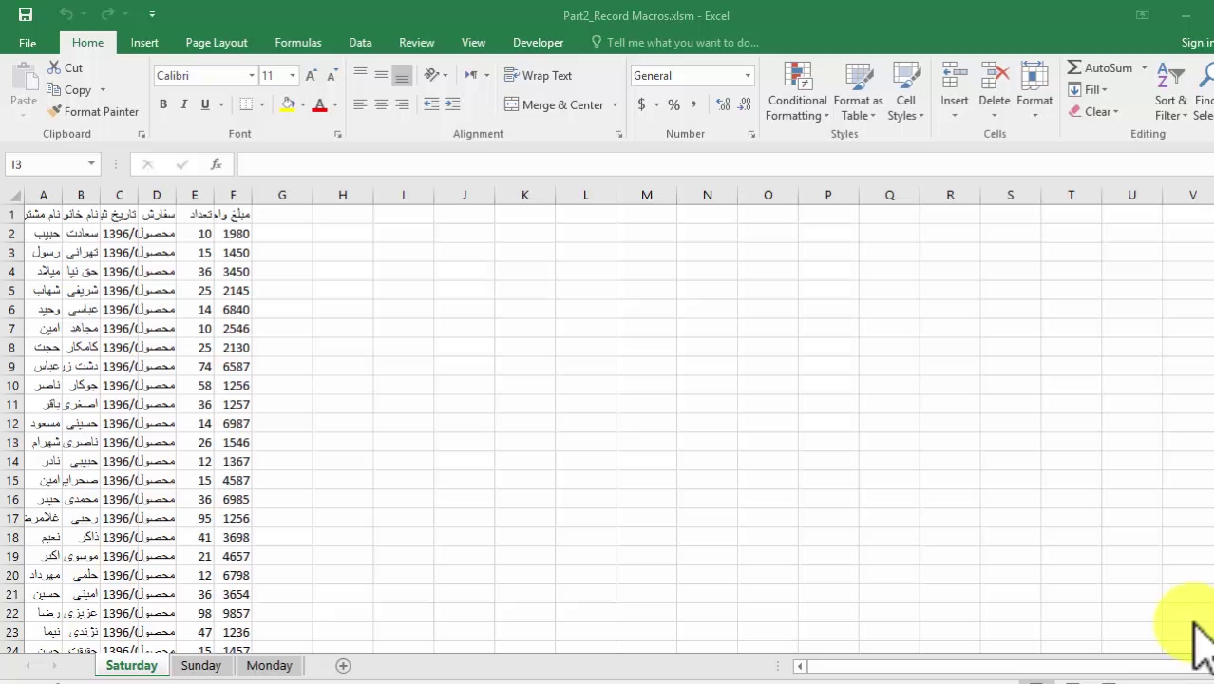Viewport: 1214px width, 684px height.
Task: Click the Center align icon
Action: 381,104
